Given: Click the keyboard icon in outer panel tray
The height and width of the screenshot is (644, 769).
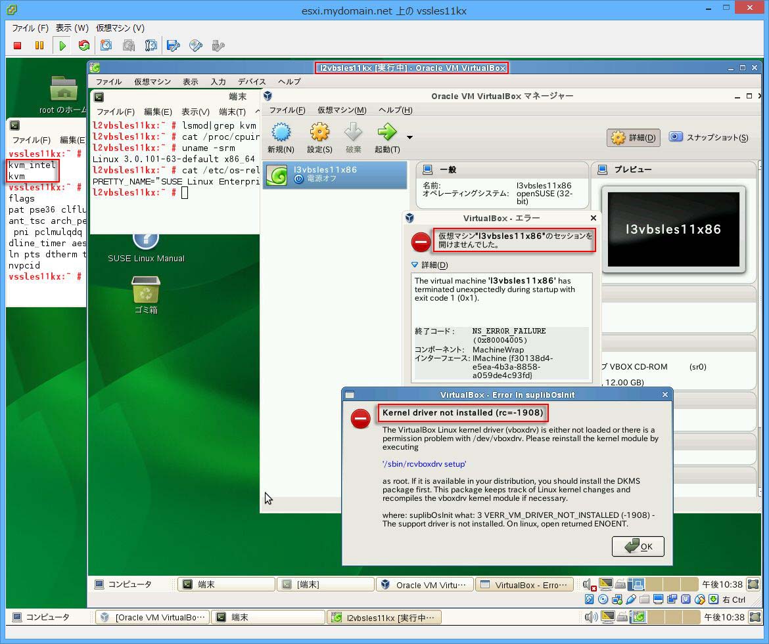Looking at the screenshot, I should point(622,617).
